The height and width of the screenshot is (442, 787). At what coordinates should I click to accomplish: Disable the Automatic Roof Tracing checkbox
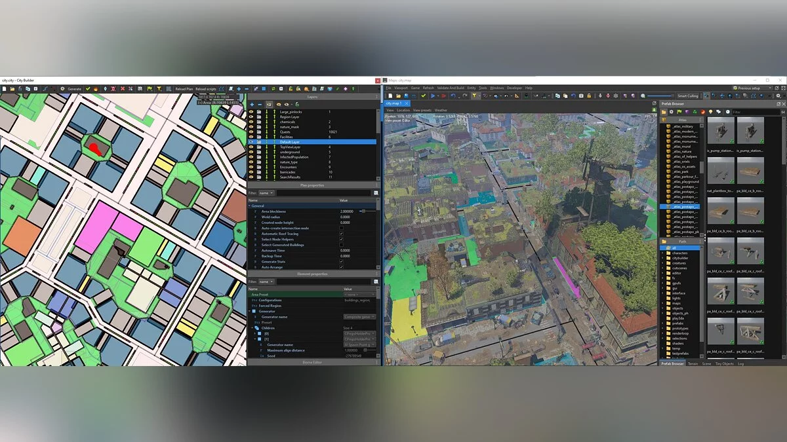[341, 234]
